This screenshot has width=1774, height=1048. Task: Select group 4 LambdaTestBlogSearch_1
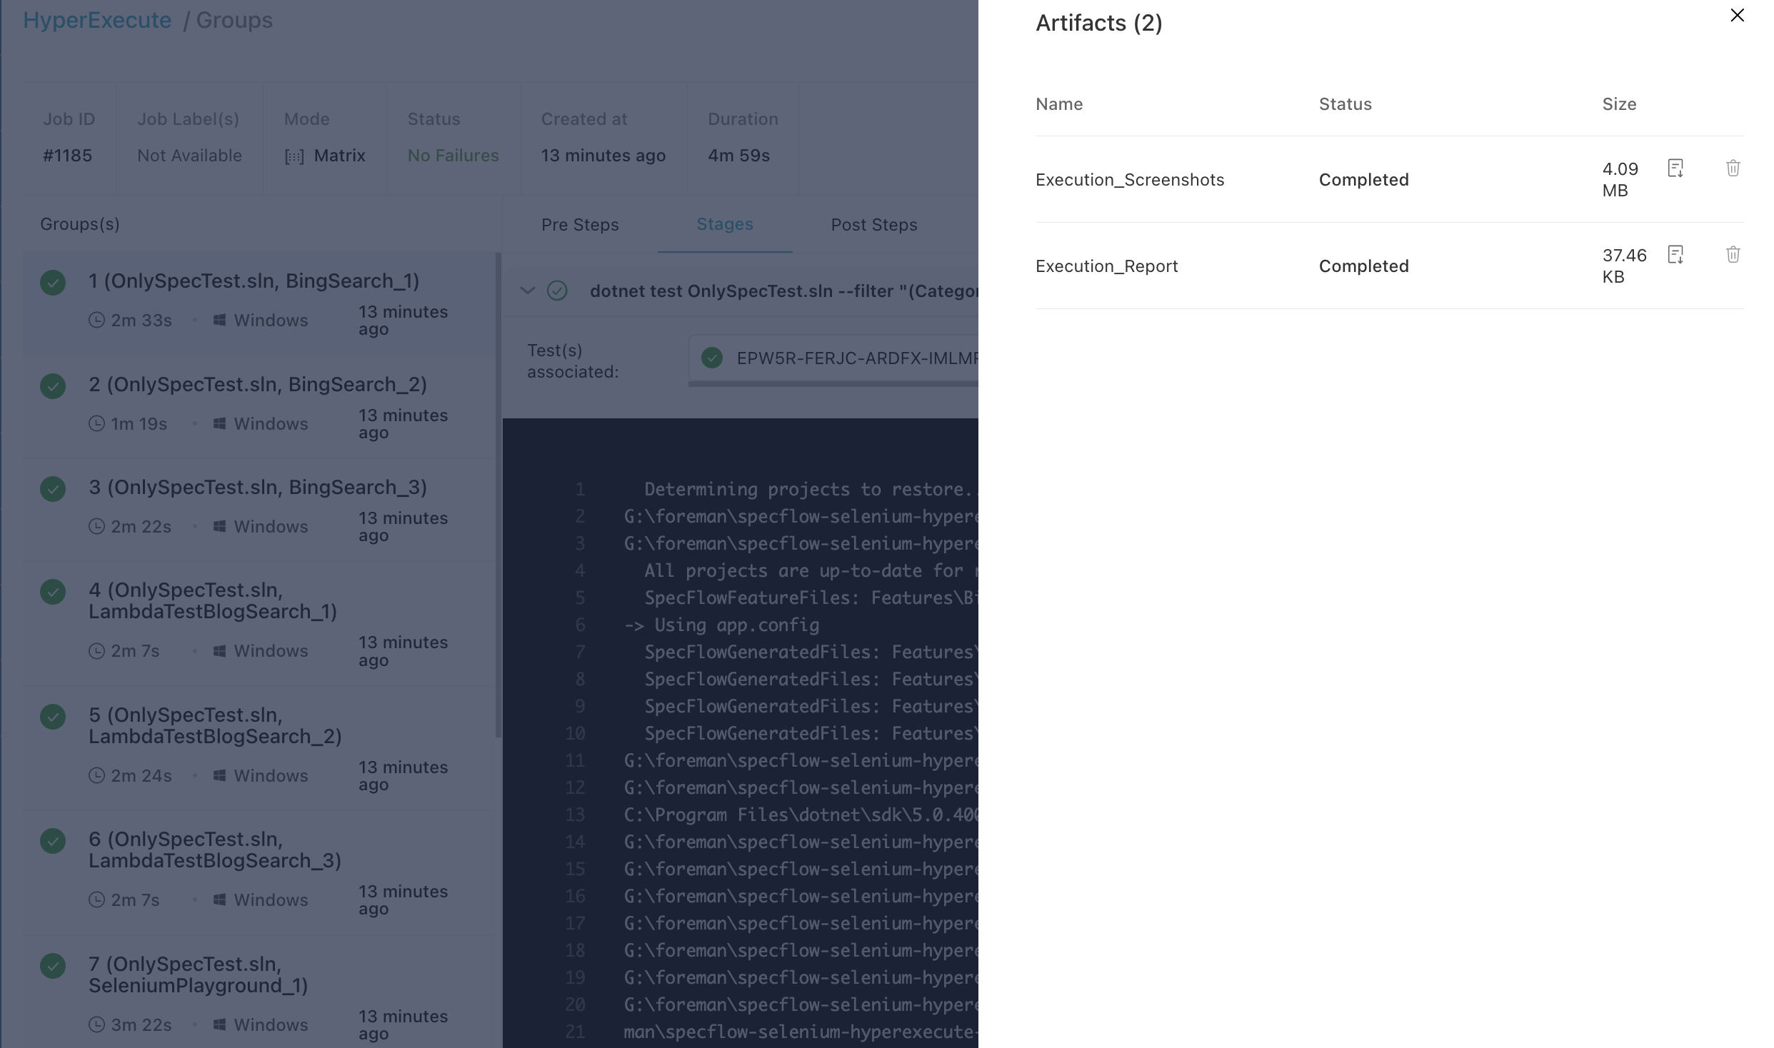pyautogui.click(x=259, y=625)
